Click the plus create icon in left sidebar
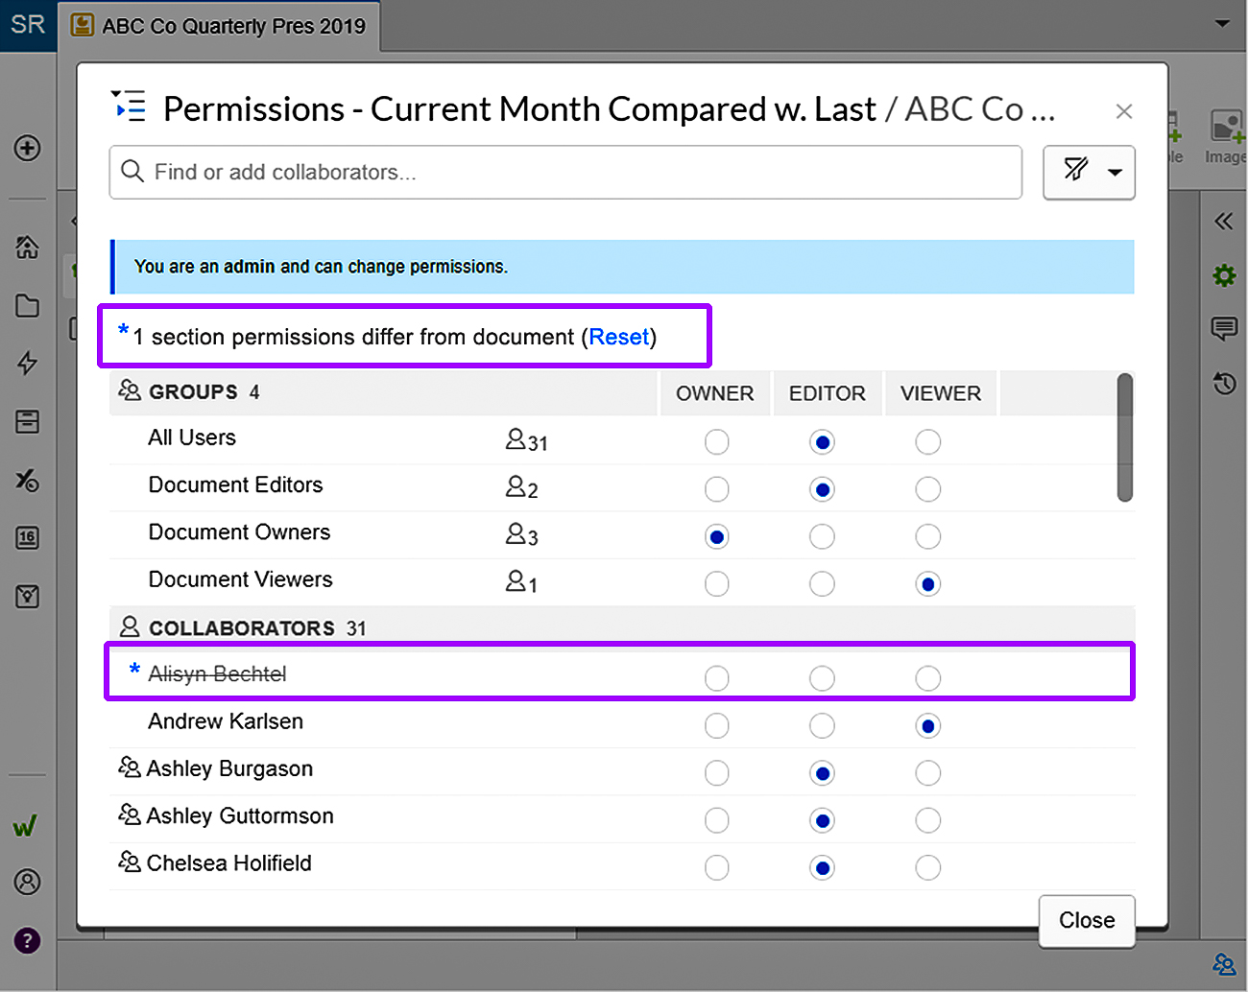Screen dimensions: 1248x992 coord(27,148)
